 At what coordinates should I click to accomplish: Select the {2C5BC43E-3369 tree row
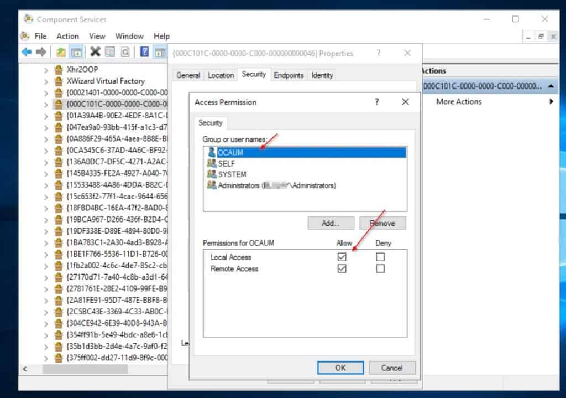pos(110,312)
